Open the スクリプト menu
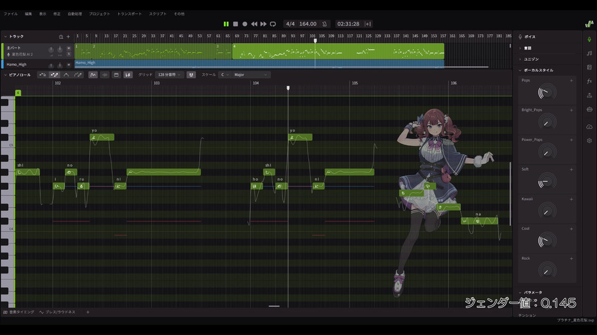The height and width of the screenshot is (335, 597). point(157,14)
